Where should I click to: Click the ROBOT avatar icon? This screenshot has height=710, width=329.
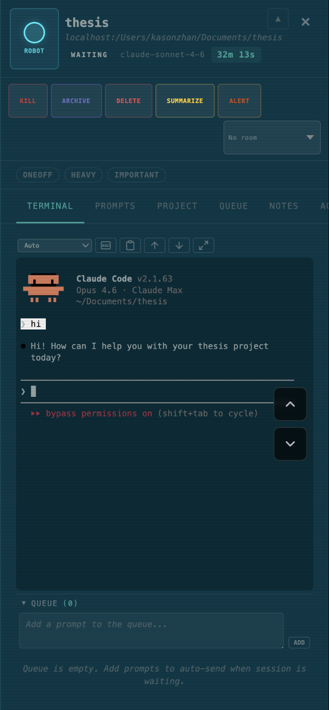pyautogui.click(x=34, y=38)
